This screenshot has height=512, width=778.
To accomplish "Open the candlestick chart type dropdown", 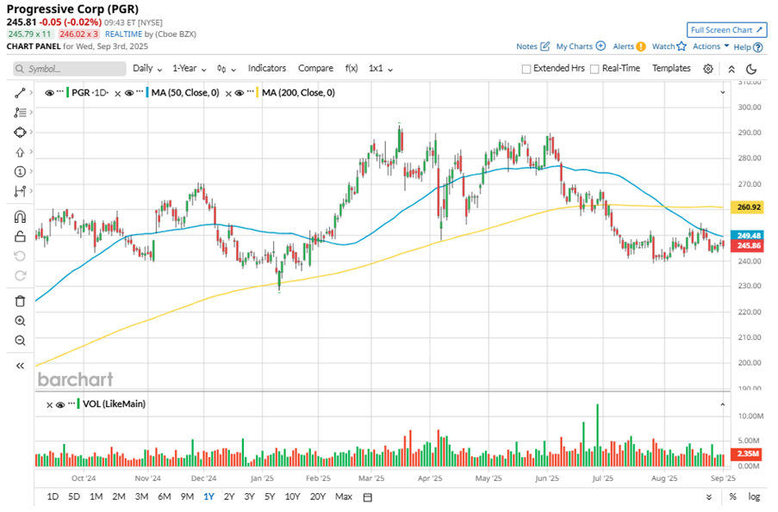I will [x=227, y=69].
